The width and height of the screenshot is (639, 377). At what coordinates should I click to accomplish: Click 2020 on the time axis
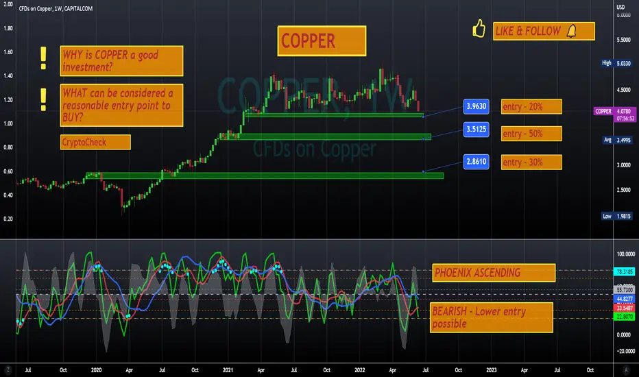[x=96, y=370]
